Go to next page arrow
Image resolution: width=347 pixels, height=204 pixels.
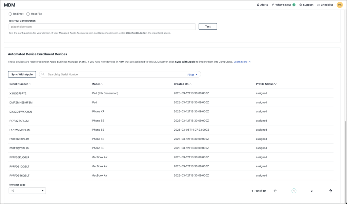[330, 191]
